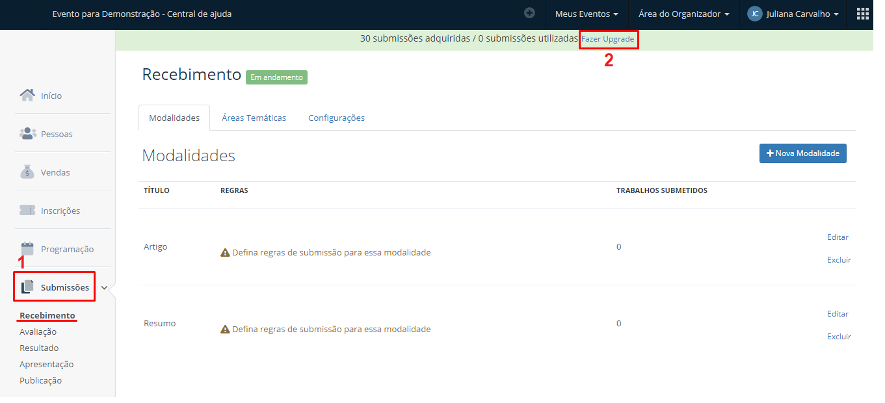Click Artigo's submission rules warning text

point(331,252)
